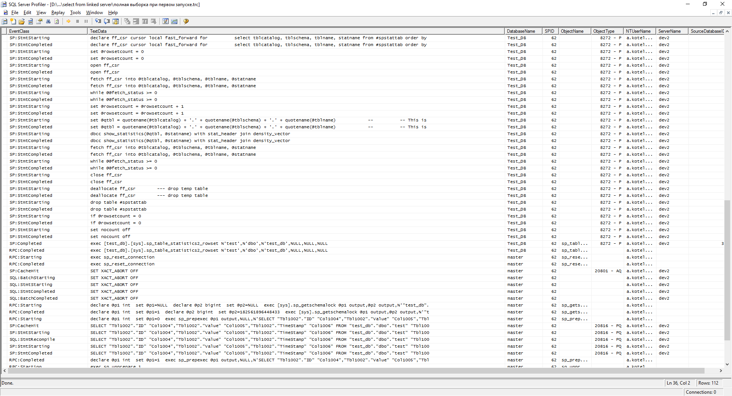Screen dimensions: 732x396
Task: Start replay with the yellow arrow
Action: tap(69, 21)
